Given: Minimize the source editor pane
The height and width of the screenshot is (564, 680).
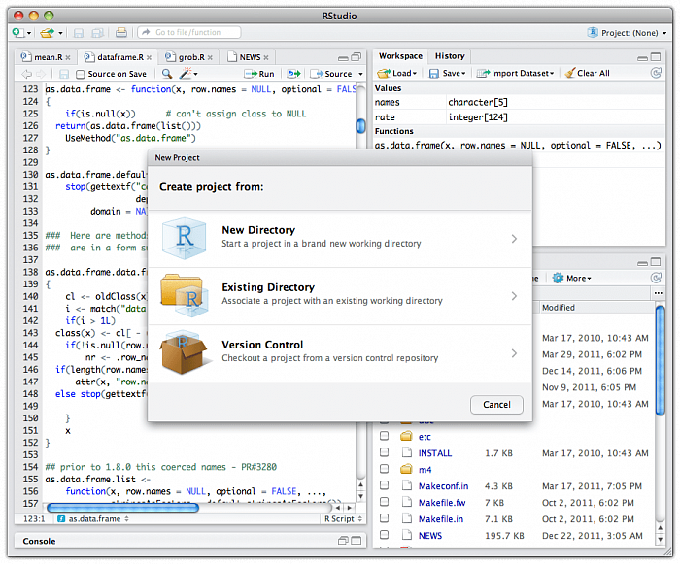Looking at the screenshot, I should pos(343,58).
